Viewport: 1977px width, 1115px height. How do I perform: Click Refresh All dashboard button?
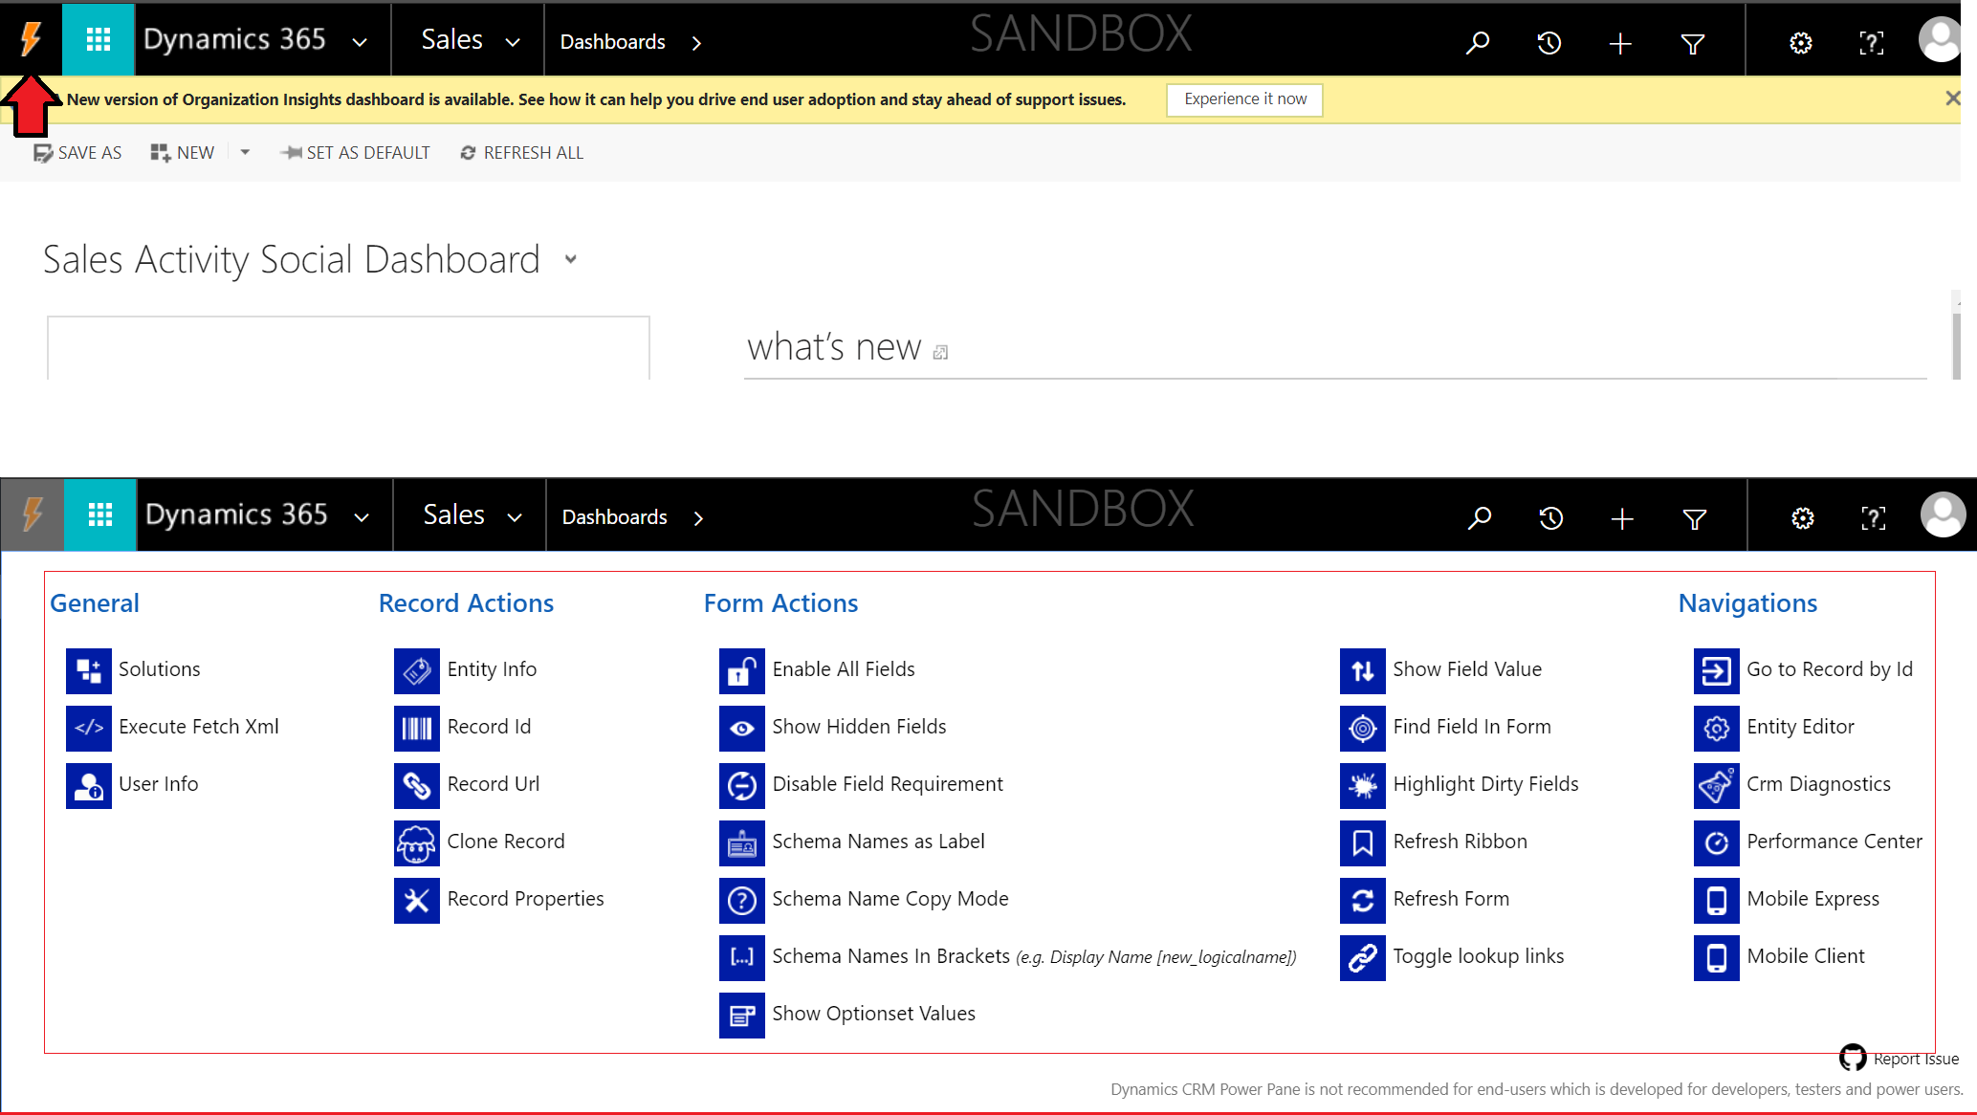pos(523,152)
